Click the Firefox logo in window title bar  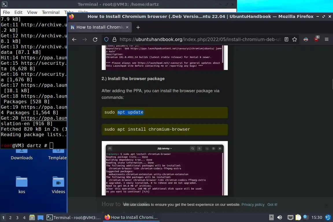coord(71,16)
